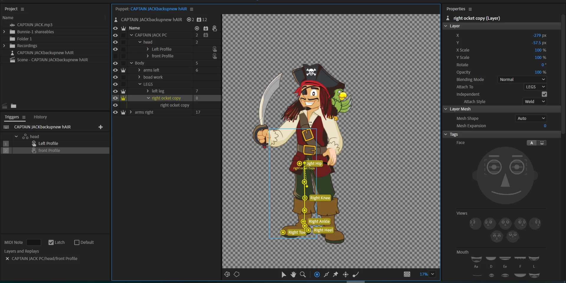Screen dimensions: 566x283
Task: Select the Dangle tool
Action: tap(356, 274)
